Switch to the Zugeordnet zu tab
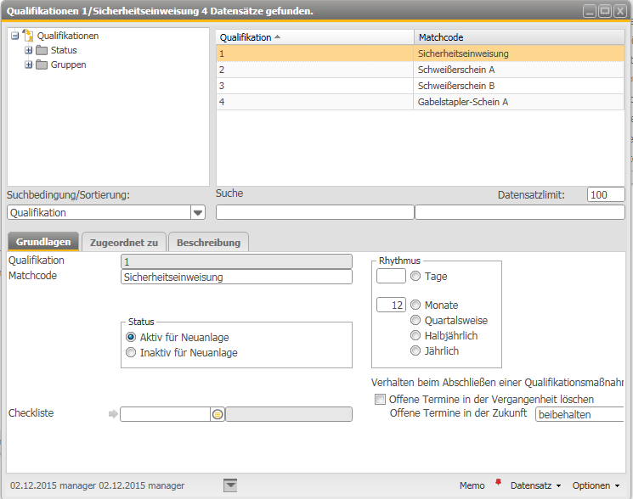Screen dimensions: 633x499 coord(124,243)
